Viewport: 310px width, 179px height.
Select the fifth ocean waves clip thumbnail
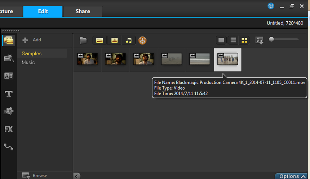point(200,59)
